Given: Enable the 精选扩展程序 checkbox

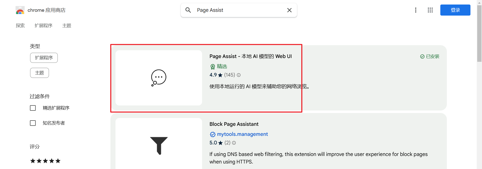Looking at the screenshot, I should pyautogui.click(x=33, y=108).
